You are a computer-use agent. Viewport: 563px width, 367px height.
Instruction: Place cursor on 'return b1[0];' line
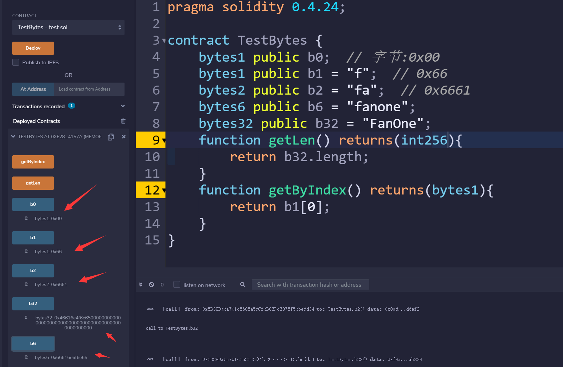point(280,207)
